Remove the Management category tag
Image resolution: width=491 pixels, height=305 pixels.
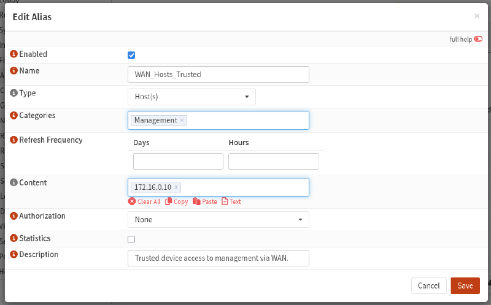point(182,120)
